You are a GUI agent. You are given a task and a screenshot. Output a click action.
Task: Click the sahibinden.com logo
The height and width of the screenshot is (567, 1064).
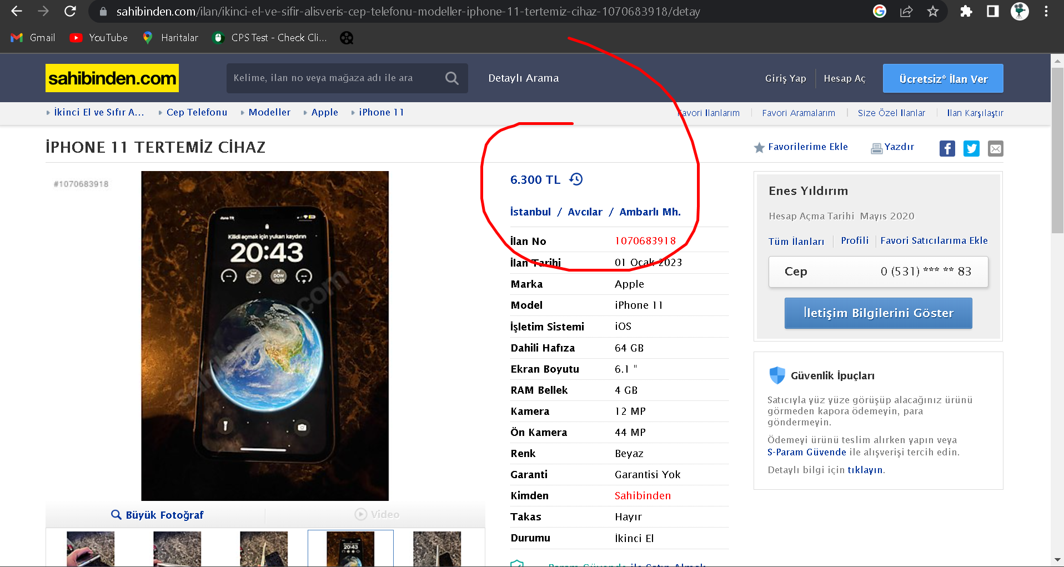click(112, 78)
